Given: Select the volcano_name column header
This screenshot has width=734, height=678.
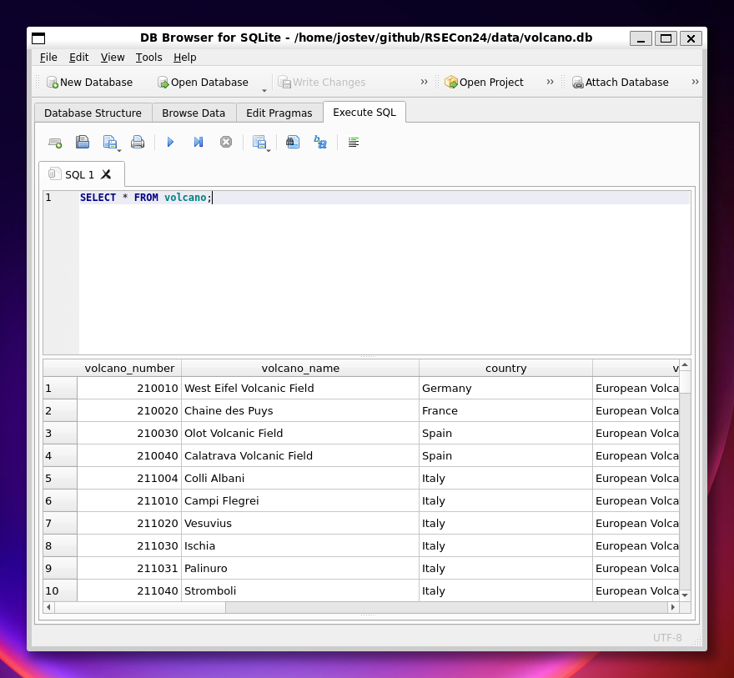Looking at the screenshot, I should tap(300, 368).
